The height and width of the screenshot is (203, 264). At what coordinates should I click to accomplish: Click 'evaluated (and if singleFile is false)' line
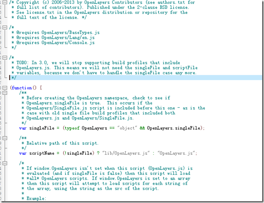click(x=106, y=173)
